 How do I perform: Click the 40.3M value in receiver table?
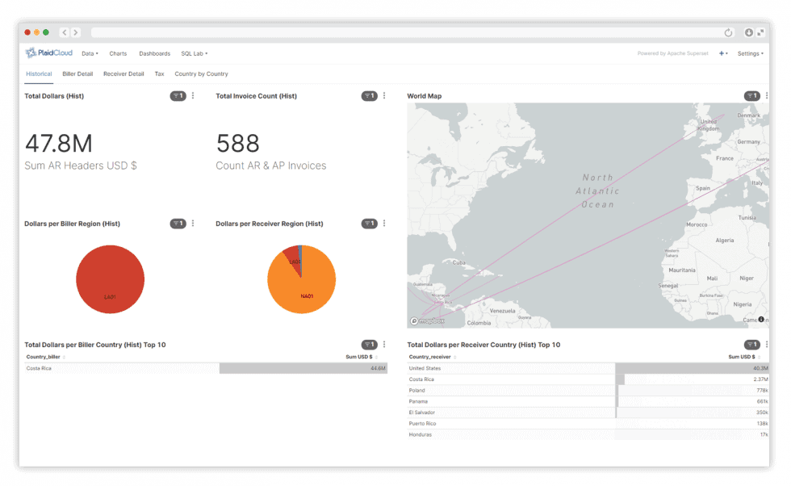click(x=760, y=368)
